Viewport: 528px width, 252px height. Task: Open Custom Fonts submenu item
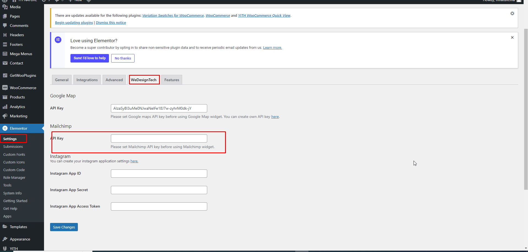tap(14, 155)
